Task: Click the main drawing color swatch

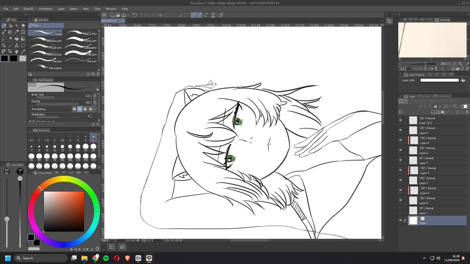Action: pos(4,58)
